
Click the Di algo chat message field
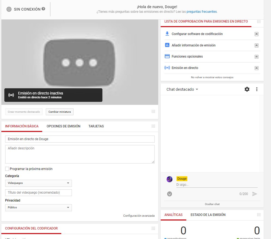[217, 185]
